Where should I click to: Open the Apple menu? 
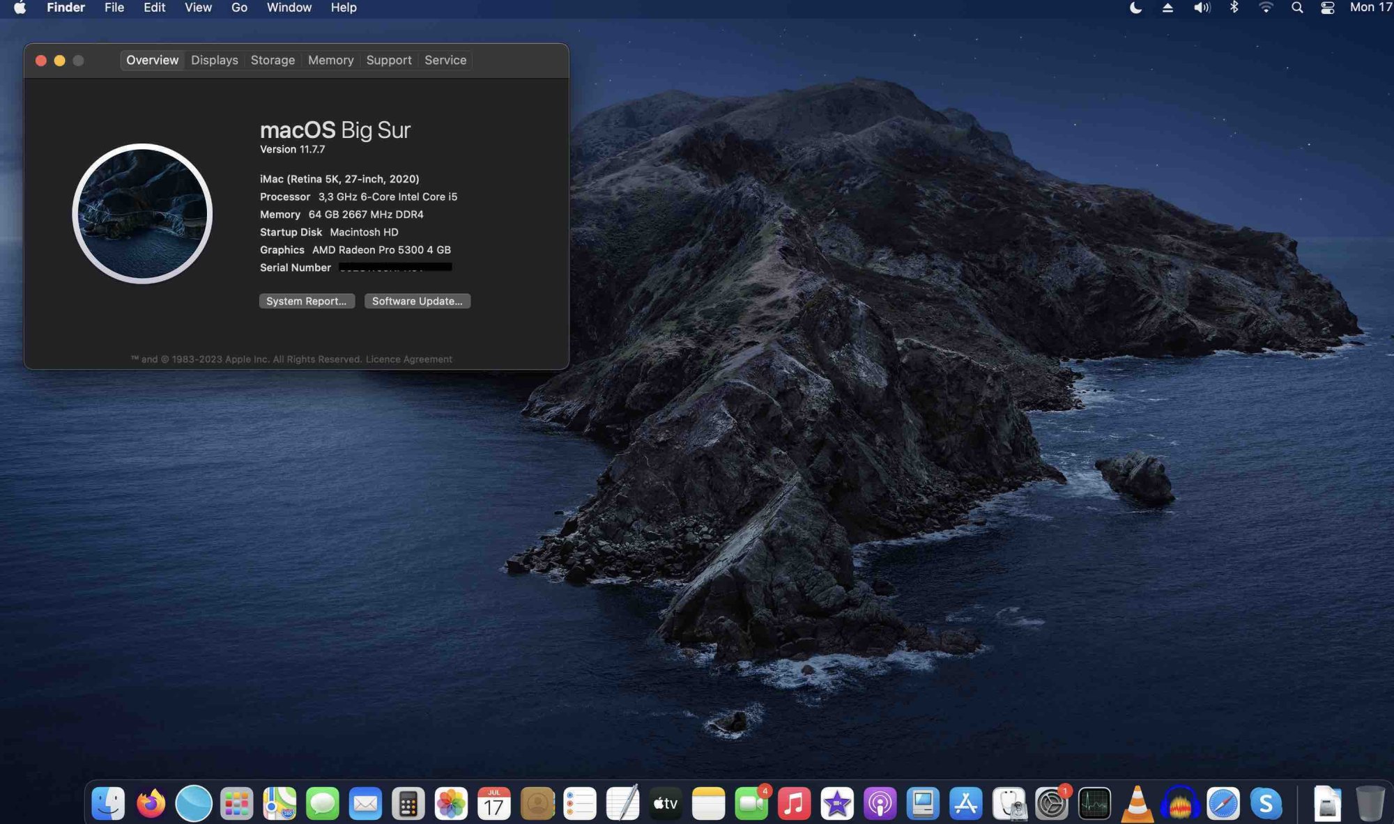pyautogui.click(x=20, y=8)
